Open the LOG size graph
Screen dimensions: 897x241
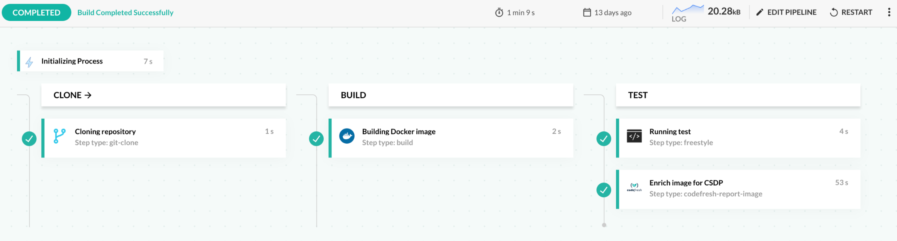click(x=687, y=13)
